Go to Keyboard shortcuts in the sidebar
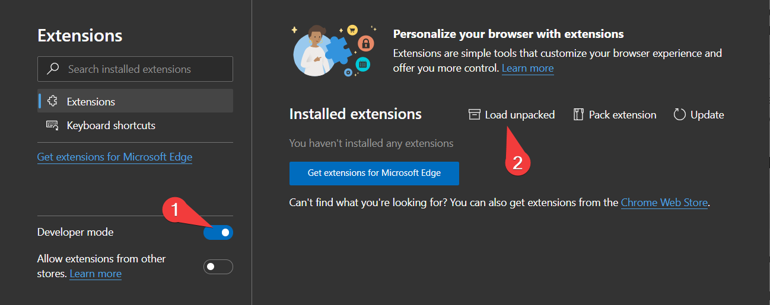 [111, 126]
